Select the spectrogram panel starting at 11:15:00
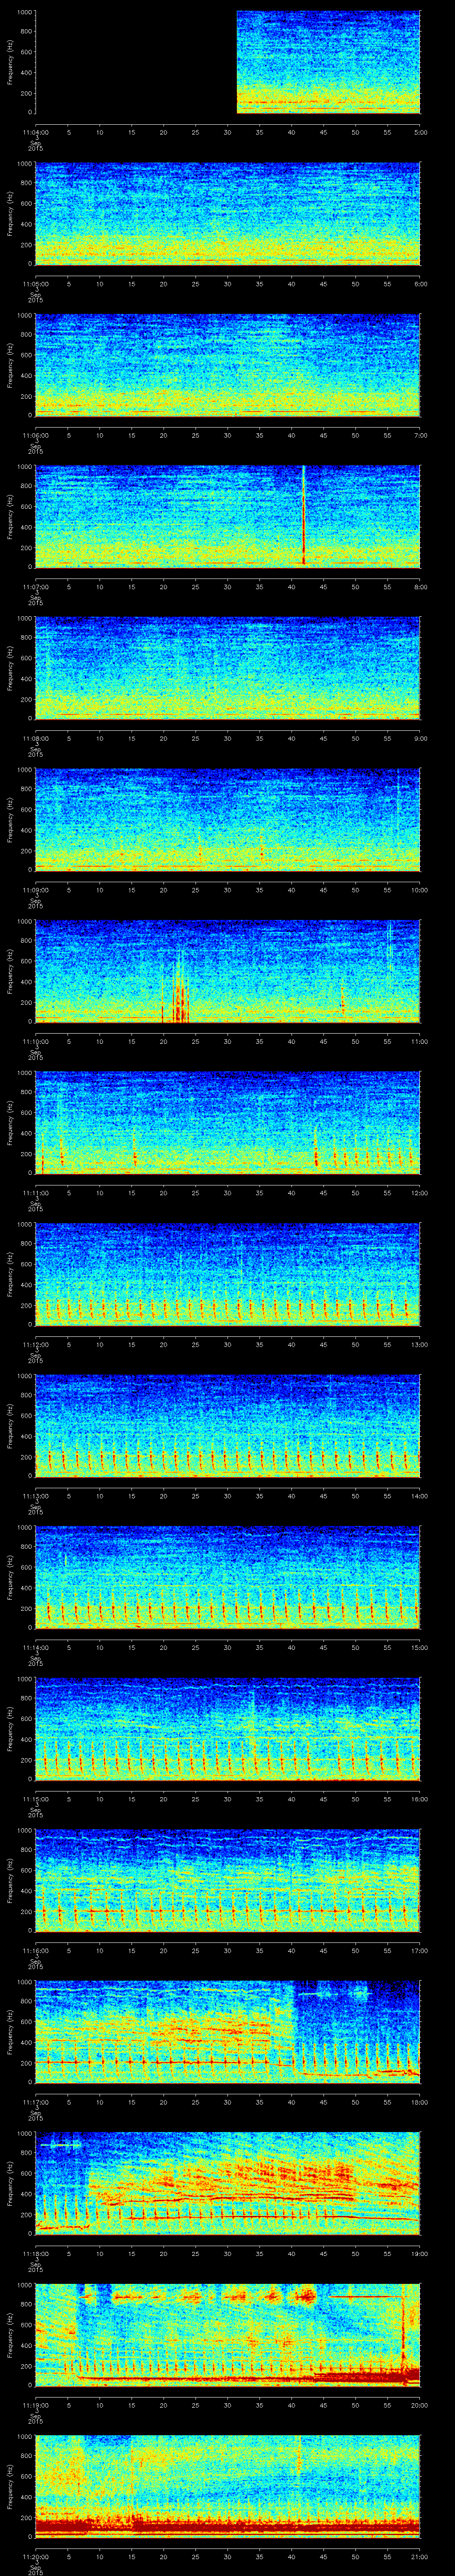 [227, 1729]
